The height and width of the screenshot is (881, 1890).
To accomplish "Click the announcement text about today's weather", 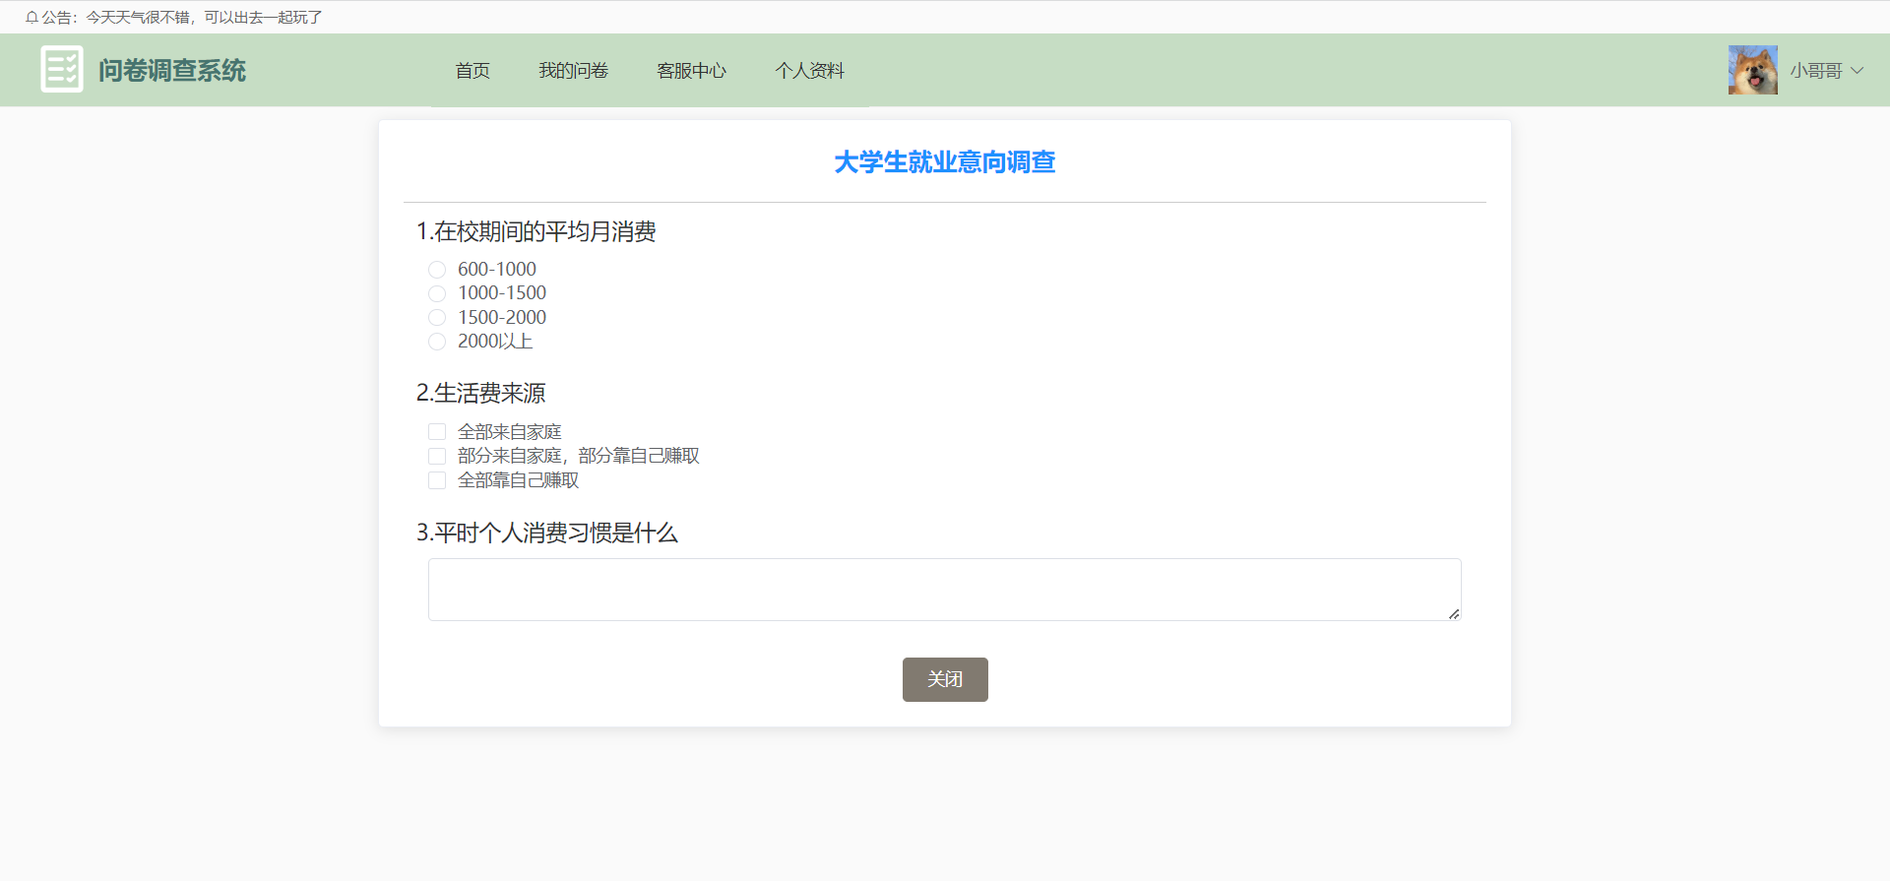I will point(204,18).
